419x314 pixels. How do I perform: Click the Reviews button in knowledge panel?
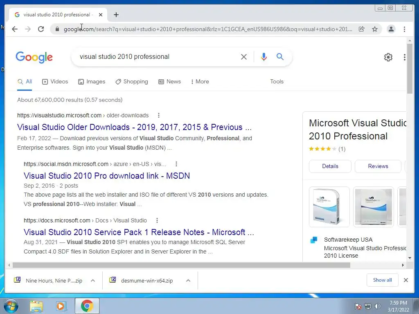(378, 166)
